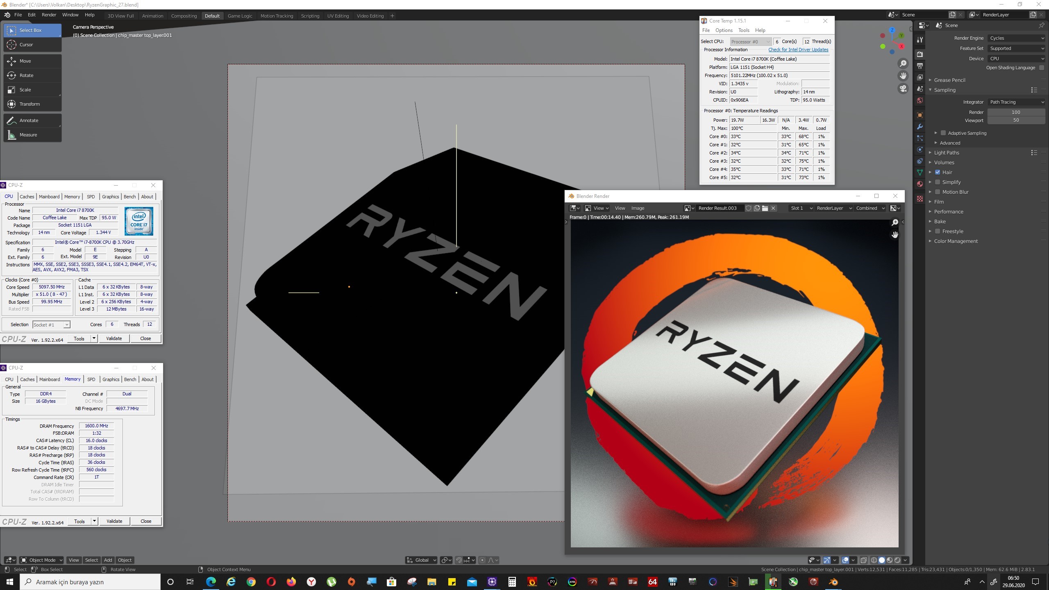This screenshot has width=1049, height=590.
Task: Open the Device dropdown showing CPU
Action: [1017, 59]
